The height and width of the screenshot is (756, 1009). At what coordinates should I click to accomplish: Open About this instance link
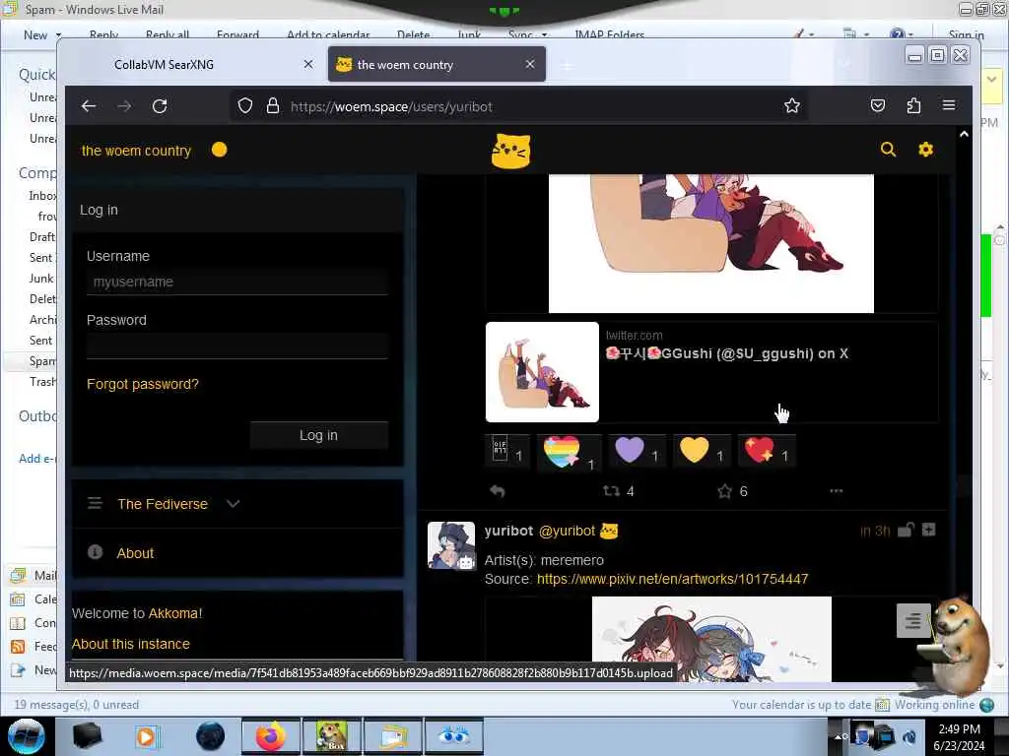(131, 644)
